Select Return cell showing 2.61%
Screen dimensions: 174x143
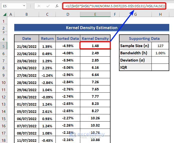[47, 111]
